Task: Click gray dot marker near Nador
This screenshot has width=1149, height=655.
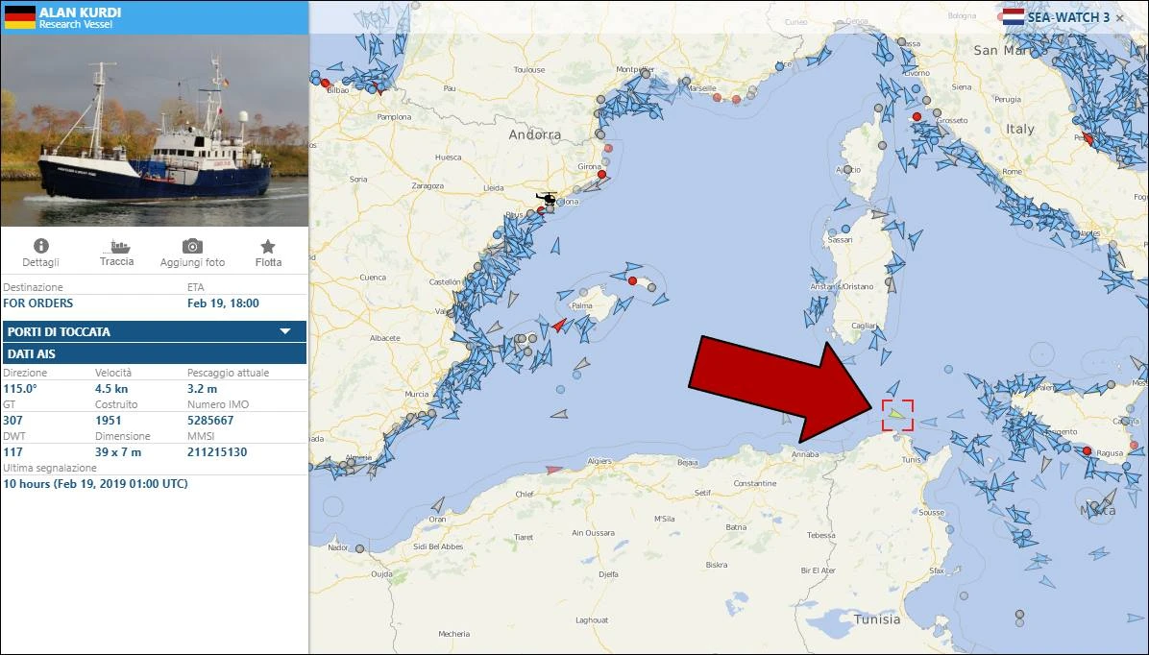Action: (x=360, y=548)
